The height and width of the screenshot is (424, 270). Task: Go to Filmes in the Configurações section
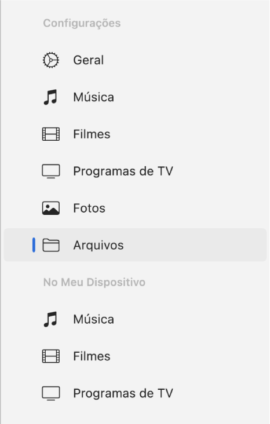point(135,134)
